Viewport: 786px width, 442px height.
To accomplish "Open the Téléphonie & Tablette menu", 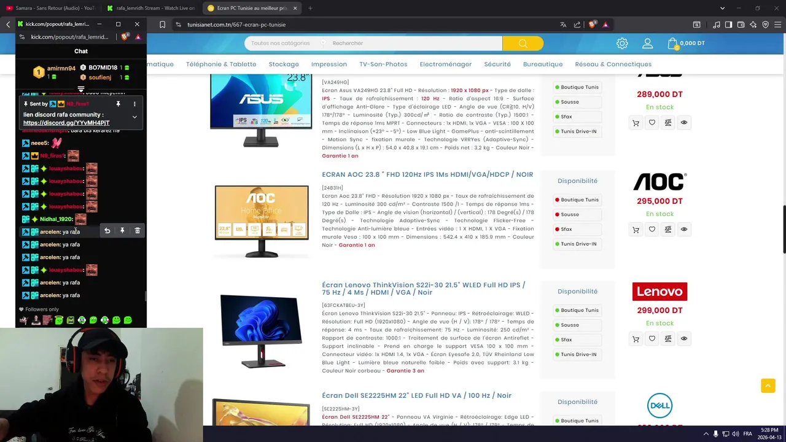I will (x=221, y=64).
